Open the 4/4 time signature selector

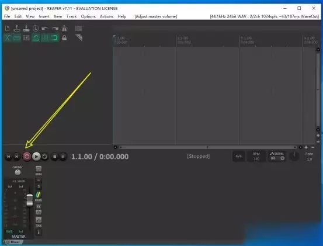pyautogui.click(x=239, y=157)
